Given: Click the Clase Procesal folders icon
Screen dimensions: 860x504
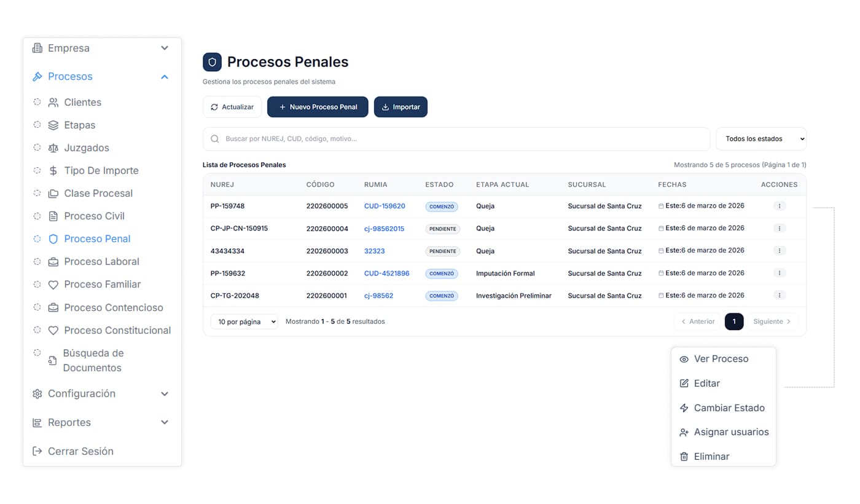Looking at the screenshot, I should tap(53, 194).
